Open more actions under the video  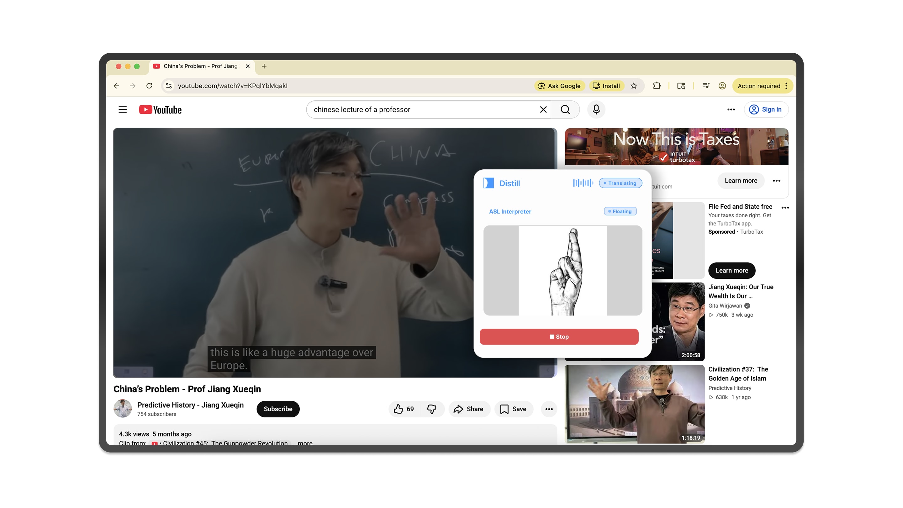click(x=549, y=409)
